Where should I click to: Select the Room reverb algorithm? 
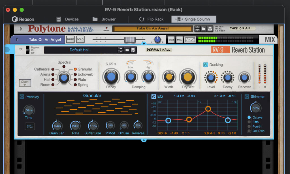pos(53,85)
